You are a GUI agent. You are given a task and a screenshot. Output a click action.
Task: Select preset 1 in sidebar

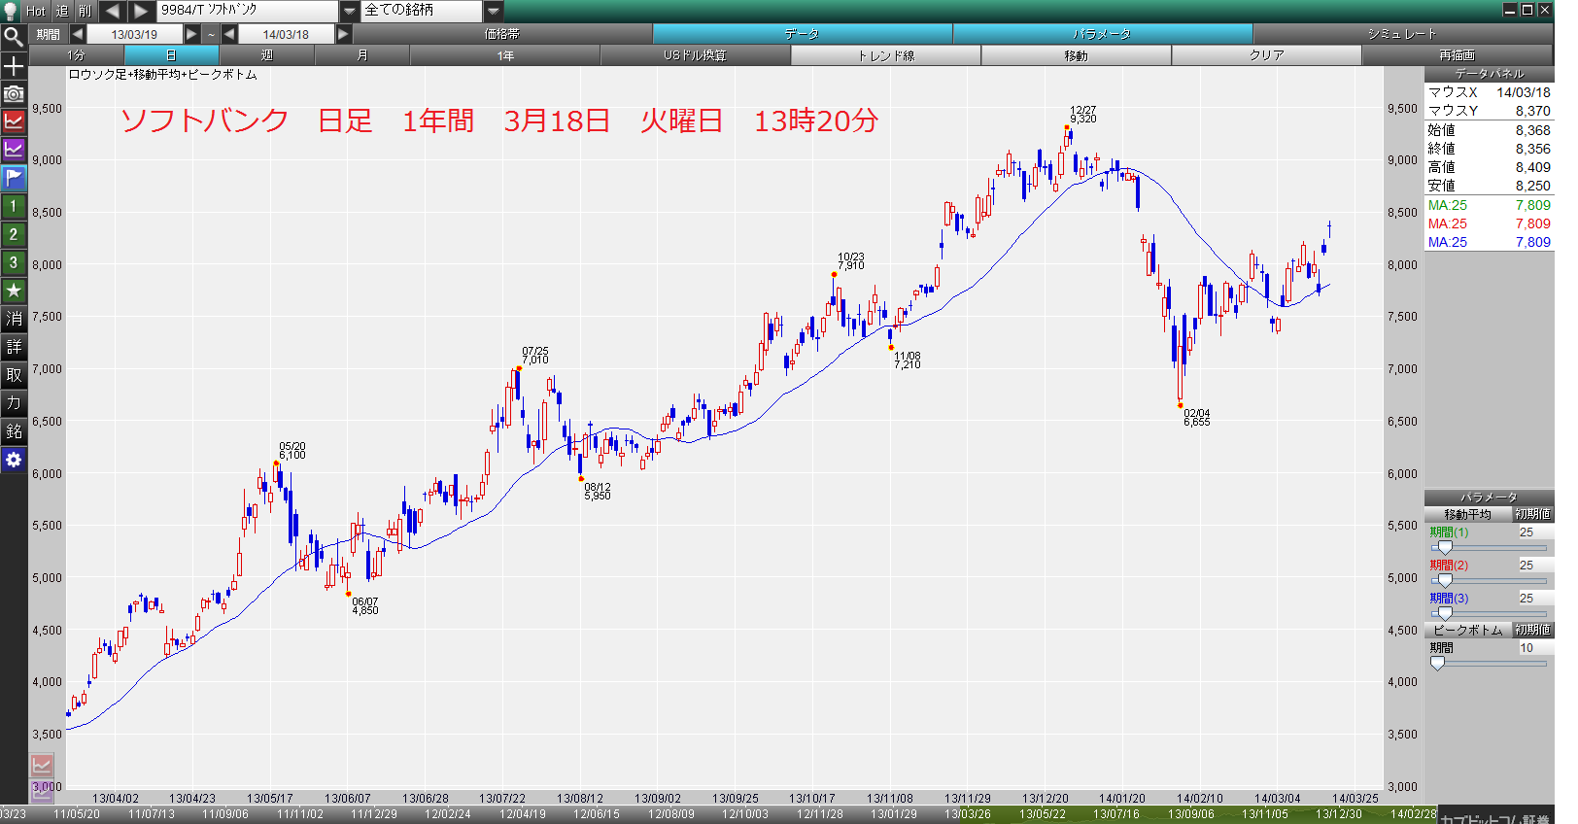[x=14, y=206]
